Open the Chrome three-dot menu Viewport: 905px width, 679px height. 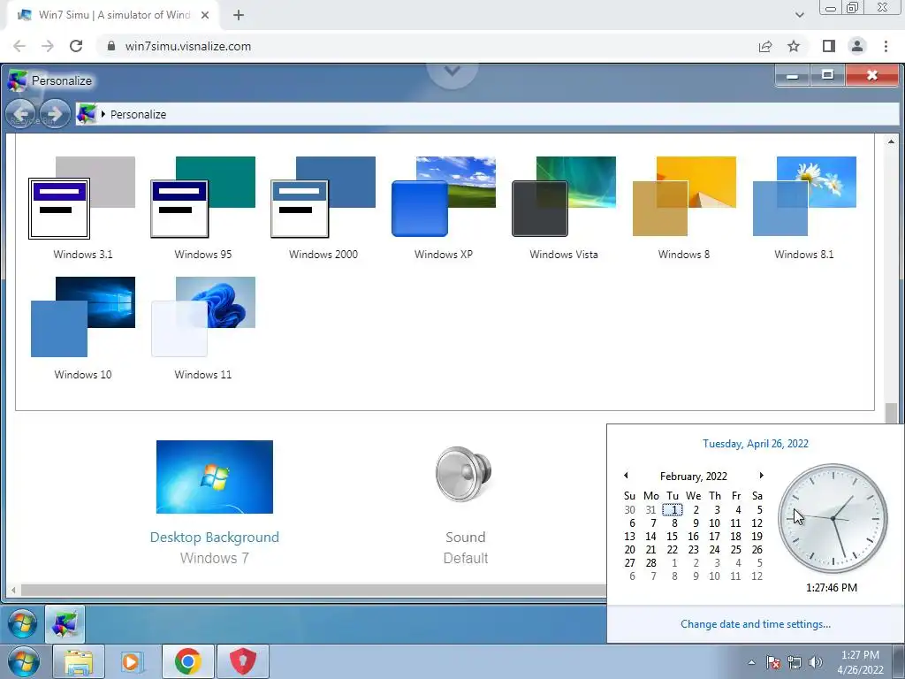pyautogui.click(x=886, y=46)
